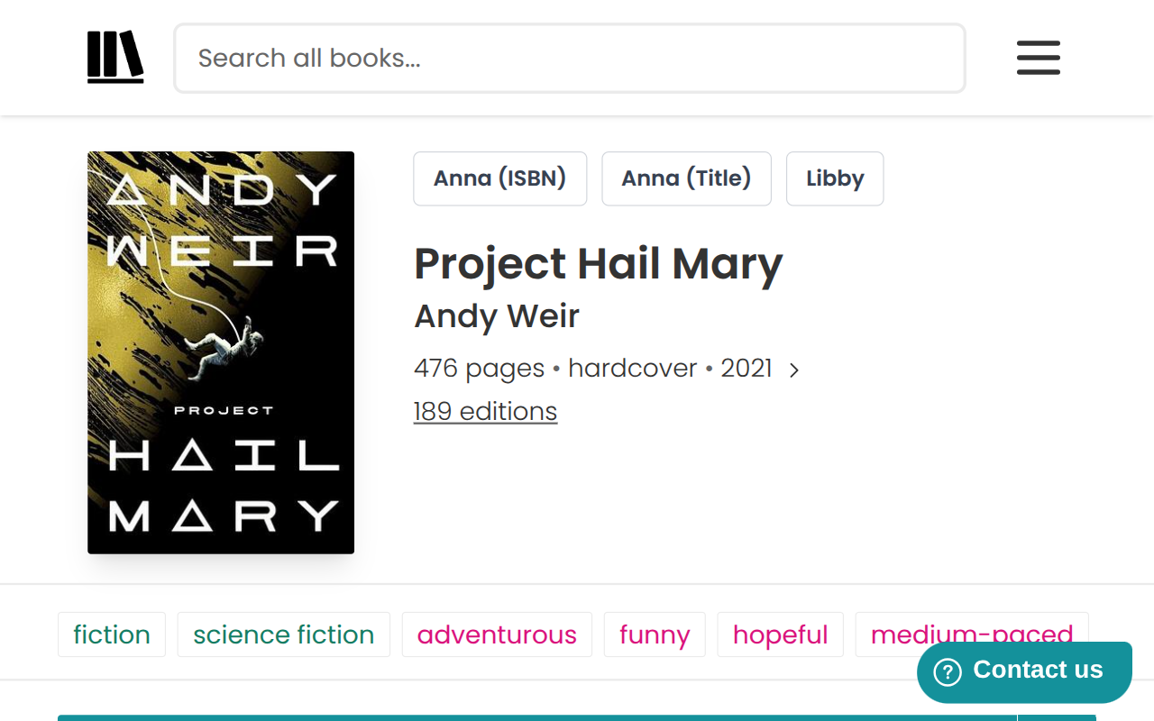This screenshot has width=1154, height=721.
Task: Click the Project Hail Mary title heading
Action: (x=599, y=264)
